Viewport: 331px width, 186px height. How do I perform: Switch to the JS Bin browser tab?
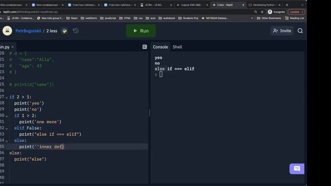tap(156, 5)
